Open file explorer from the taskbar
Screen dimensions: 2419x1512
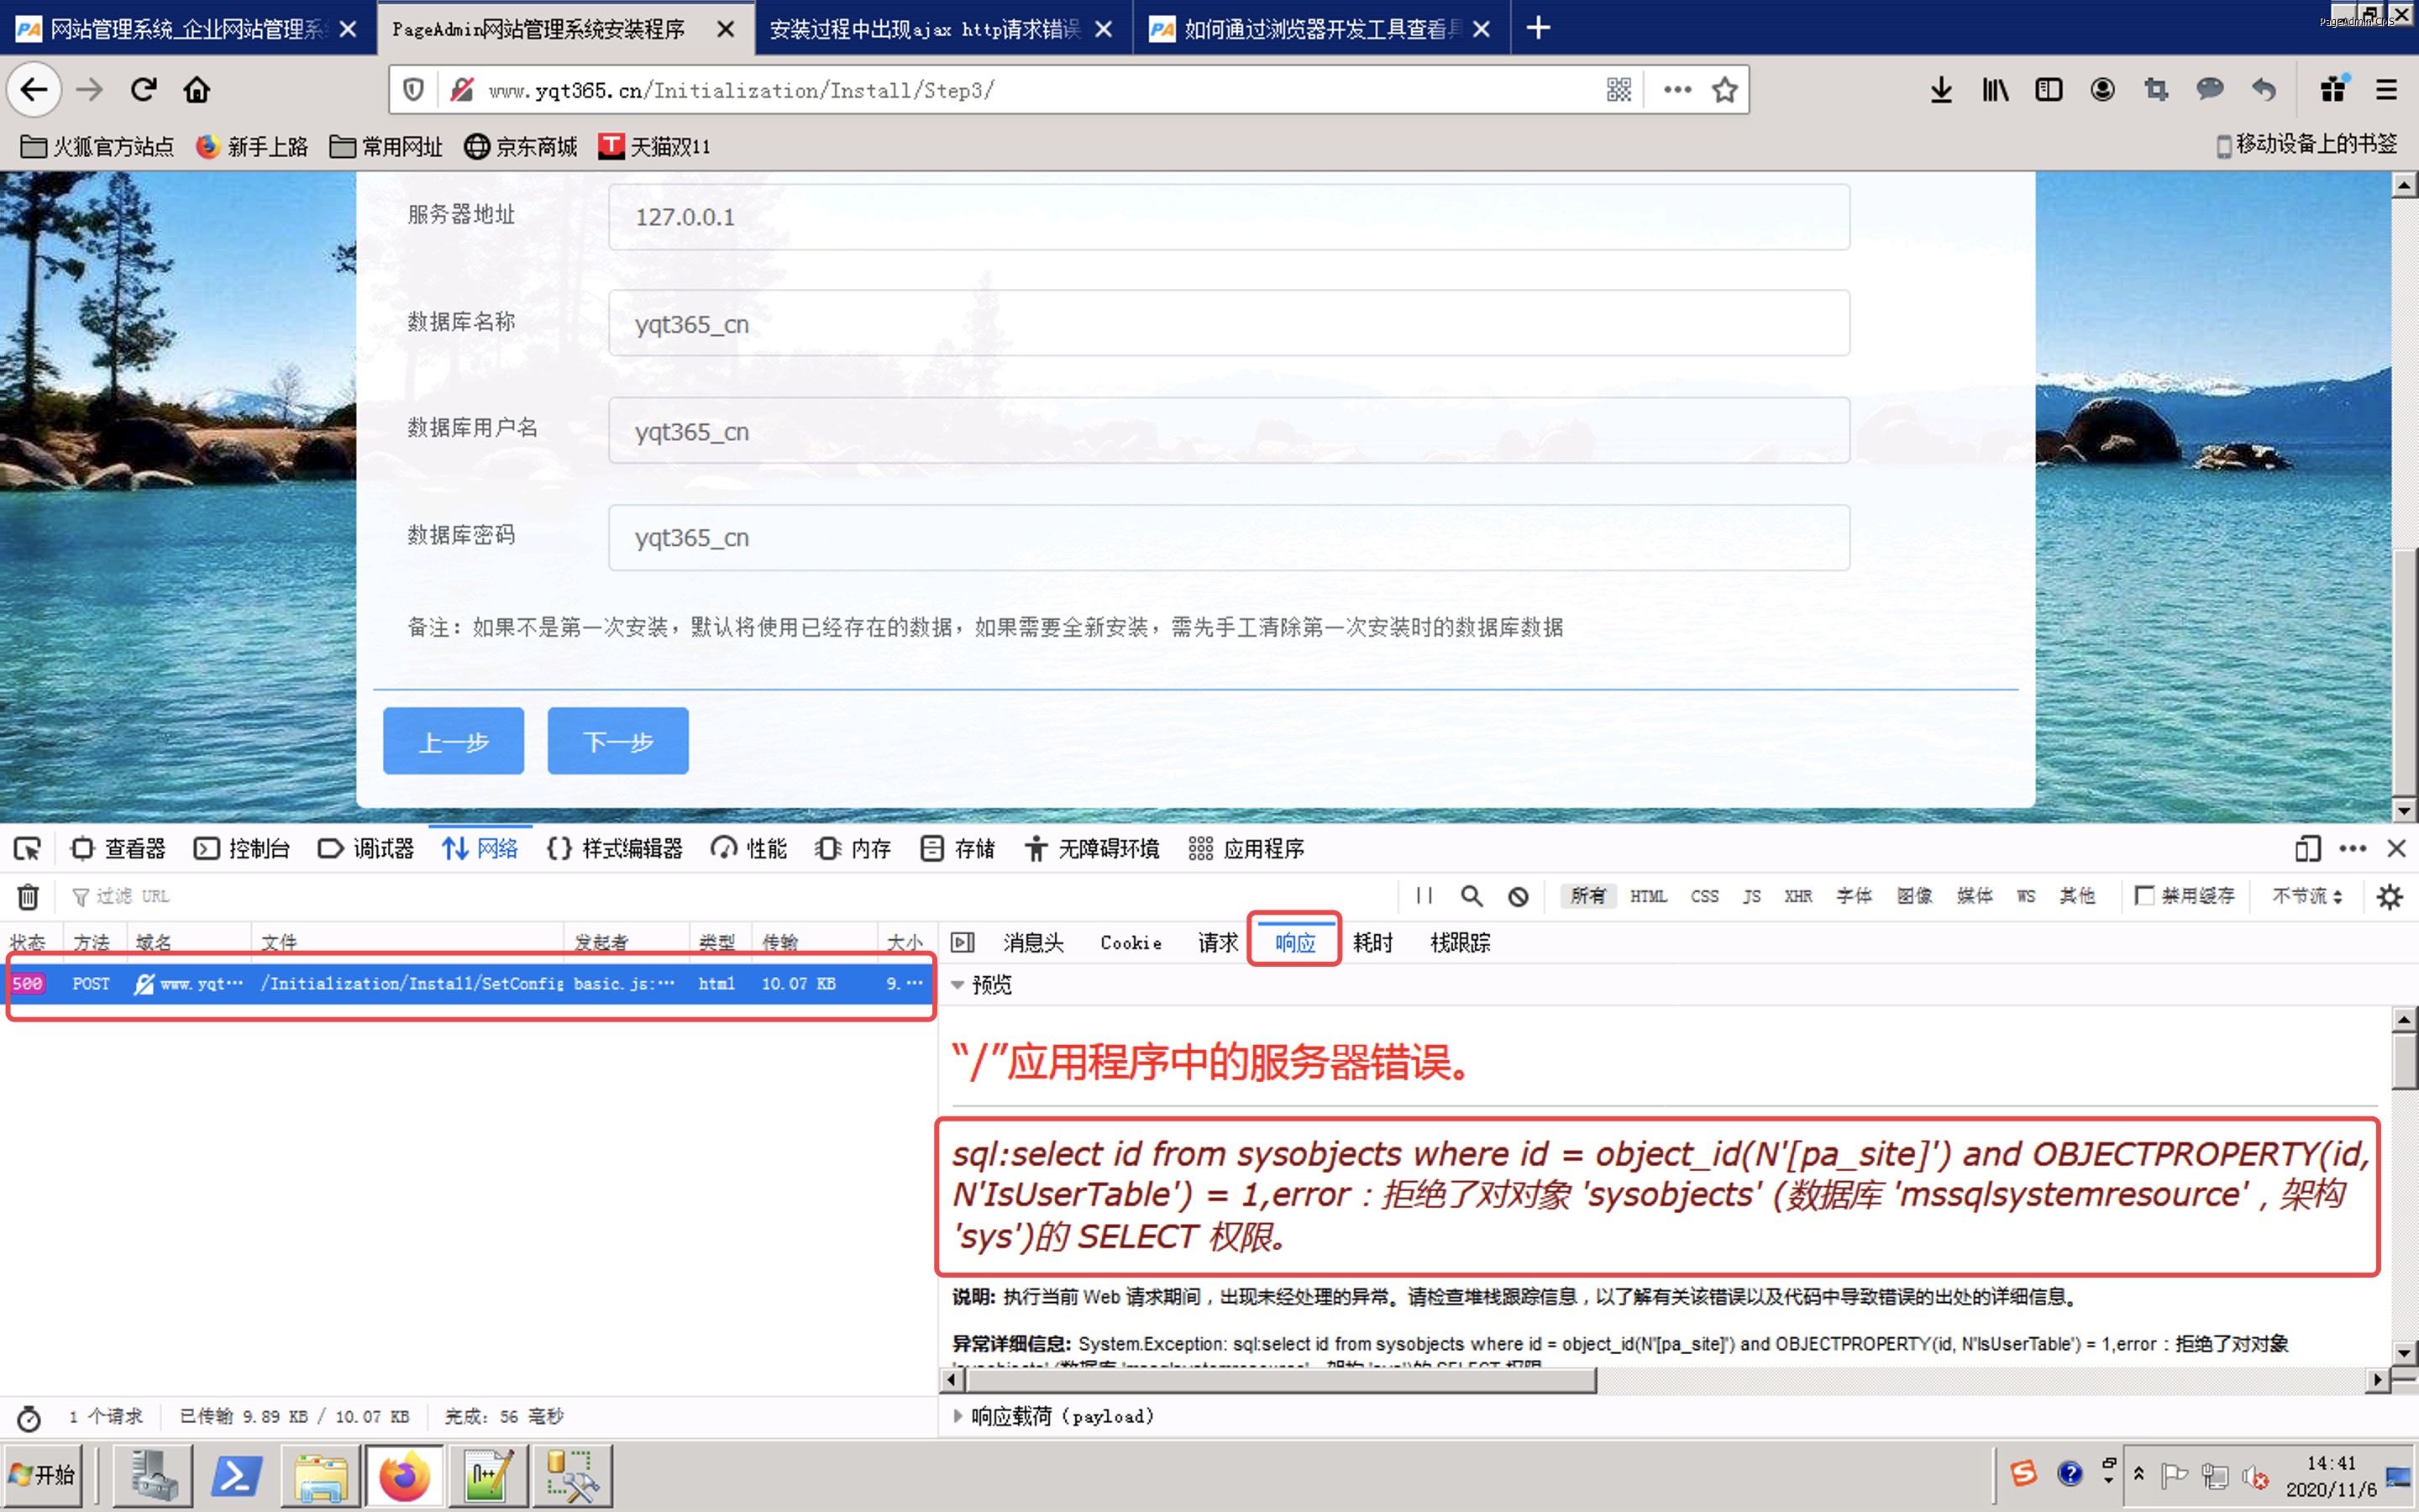(320, 1476)
